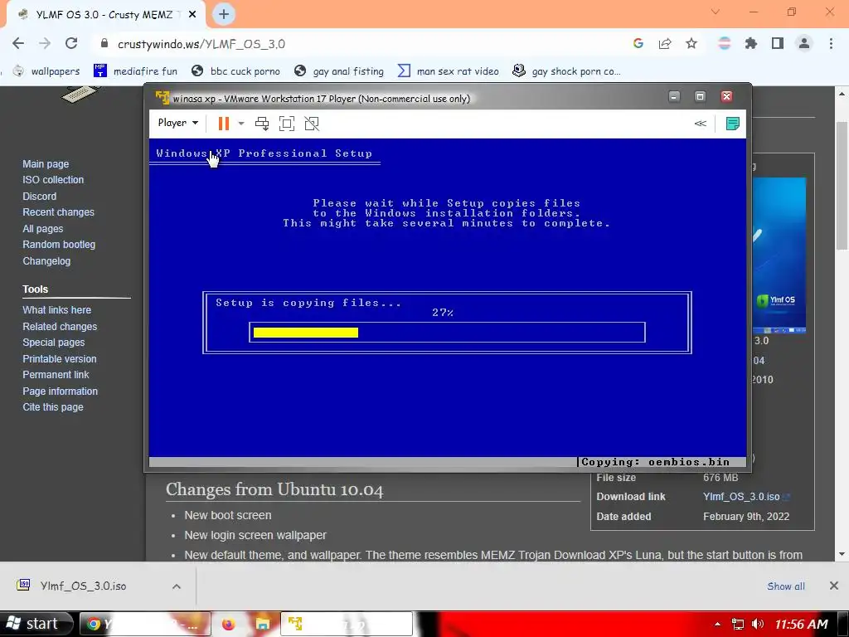Open Permanent link tool
Screen dimensions: 849x637
click(x=56, y=375)
